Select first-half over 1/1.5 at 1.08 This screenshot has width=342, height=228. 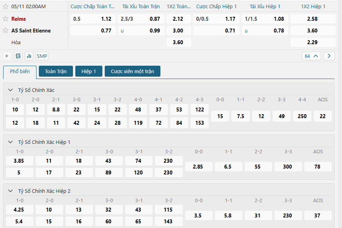coord(265,19)
